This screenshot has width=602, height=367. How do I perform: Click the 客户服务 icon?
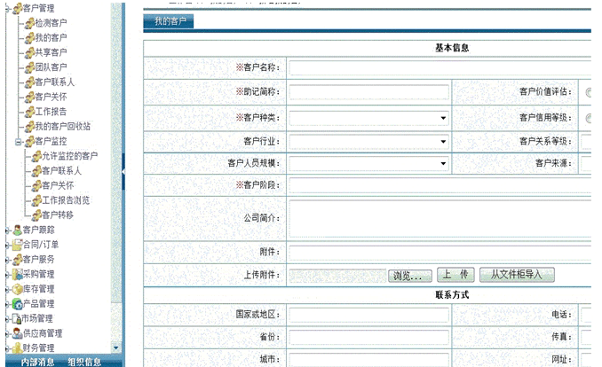tap(17, 259)
